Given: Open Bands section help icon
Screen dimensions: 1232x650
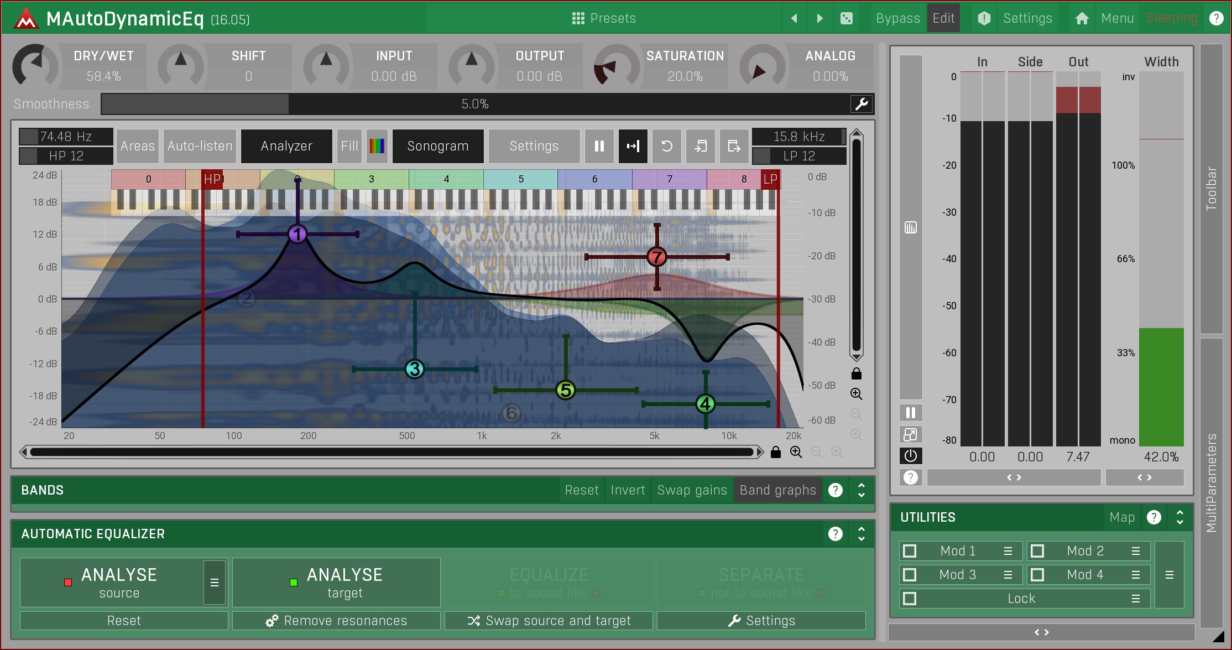Looking at the screenshot, I should click(836, 490).
